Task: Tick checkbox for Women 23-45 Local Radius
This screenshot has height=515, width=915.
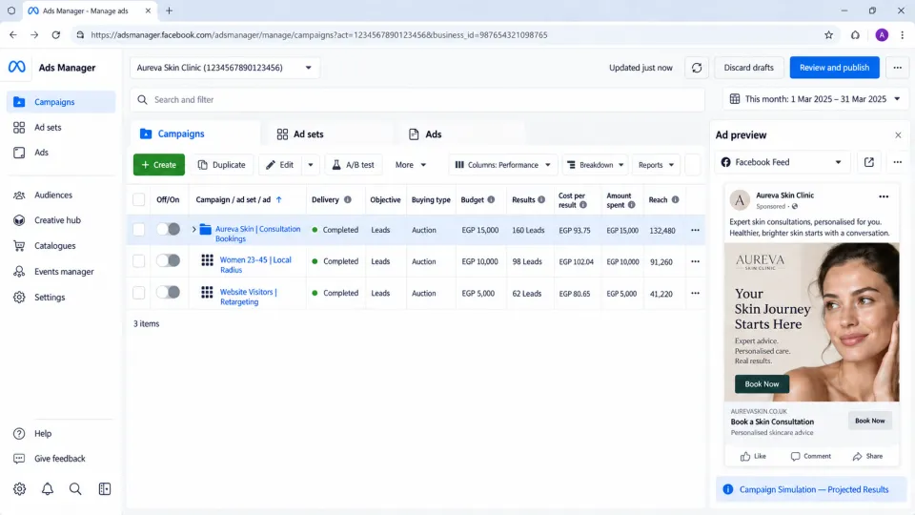Action: 139,260
